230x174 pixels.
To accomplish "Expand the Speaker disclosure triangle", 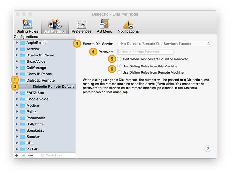I will pos(17,137).
